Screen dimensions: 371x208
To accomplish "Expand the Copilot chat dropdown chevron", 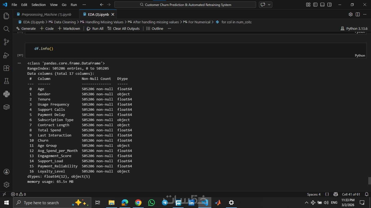I will pyautogui.click(x=269, y=5).
